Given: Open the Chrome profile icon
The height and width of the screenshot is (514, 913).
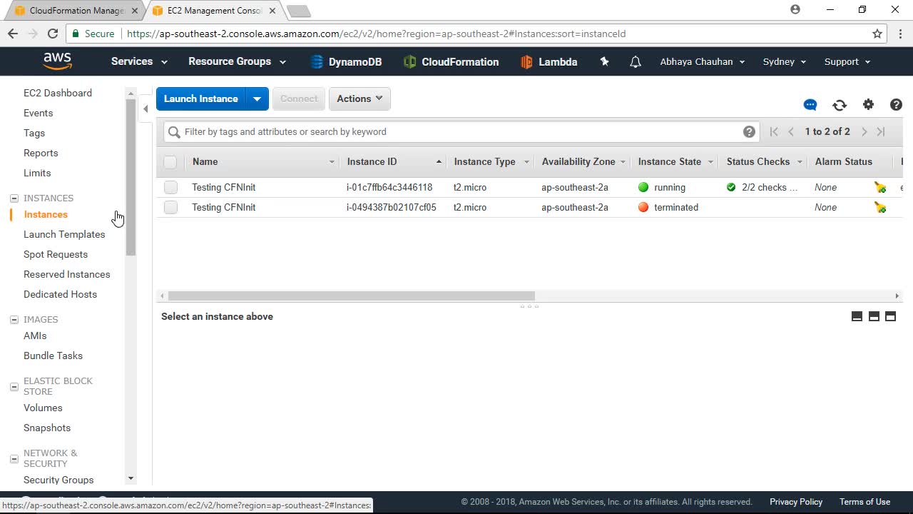Looking at the screenshot, I should point(795,10).
